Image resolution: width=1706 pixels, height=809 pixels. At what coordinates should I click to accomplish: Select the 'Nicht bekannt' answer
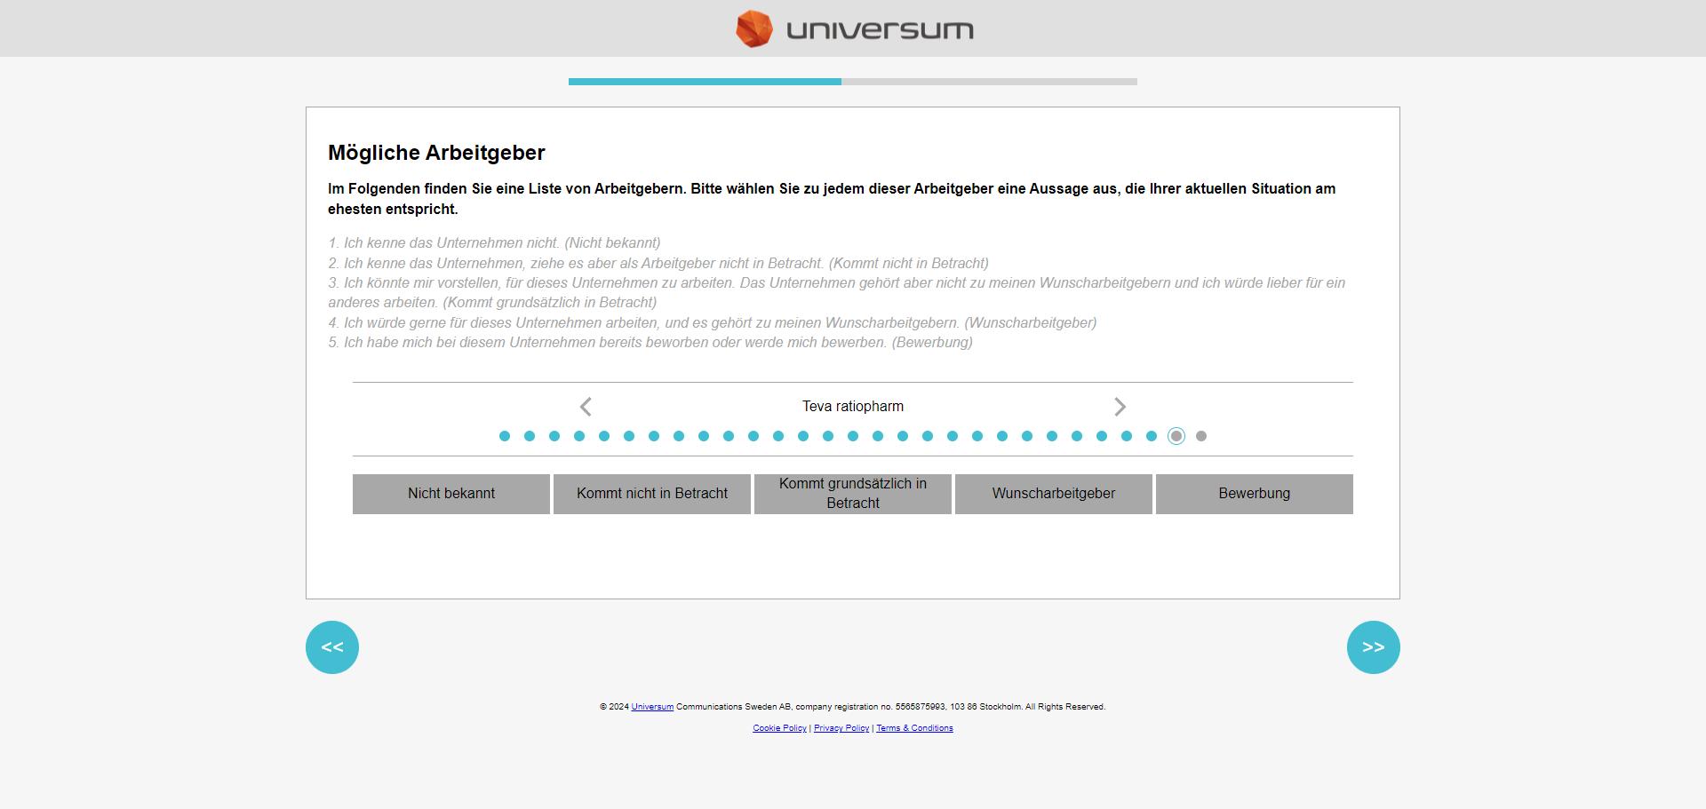tap(451, 494)
